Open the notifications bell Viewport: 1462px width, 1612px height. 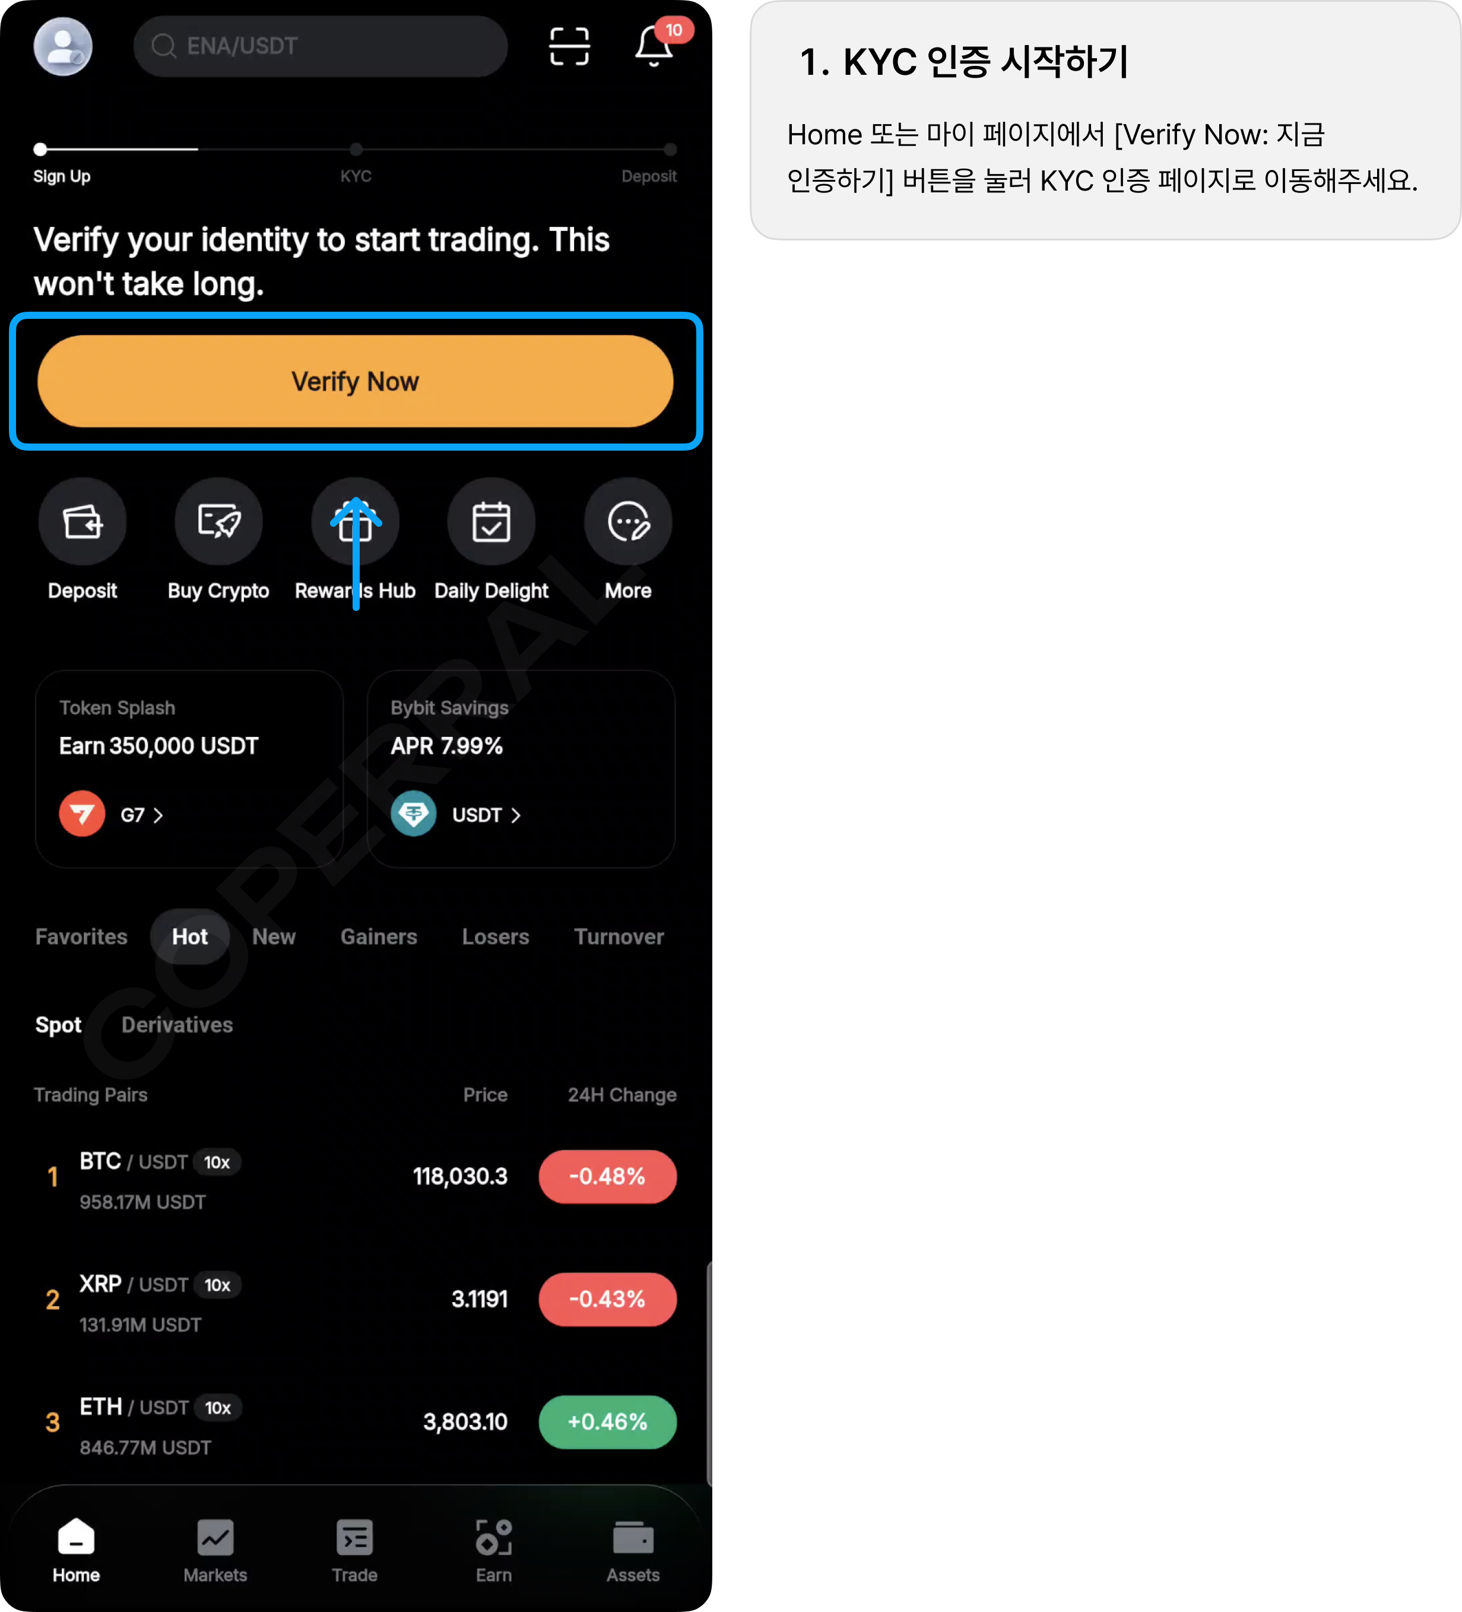(654, 46)
